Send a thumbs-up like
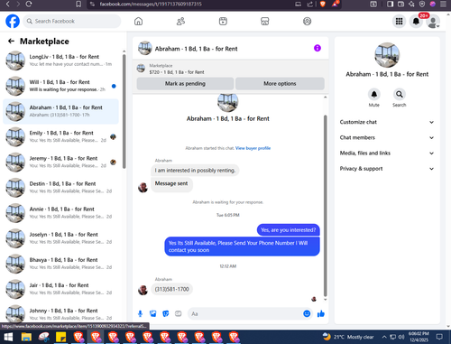Screen dimensions: 451x344 321,313
